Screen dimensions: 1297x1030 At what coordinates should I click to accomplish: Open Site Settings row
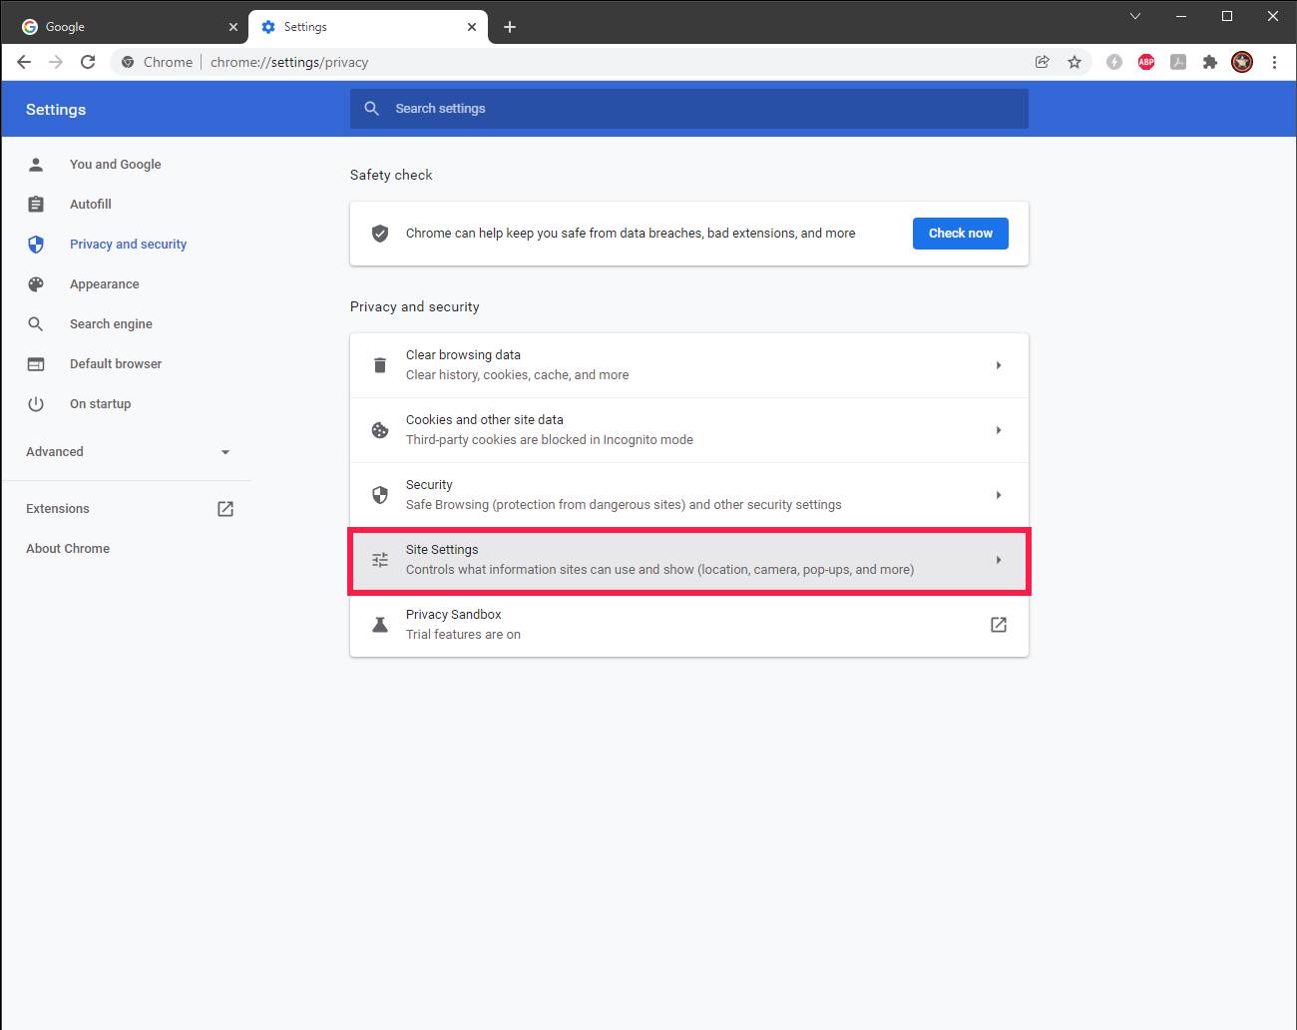688,560
